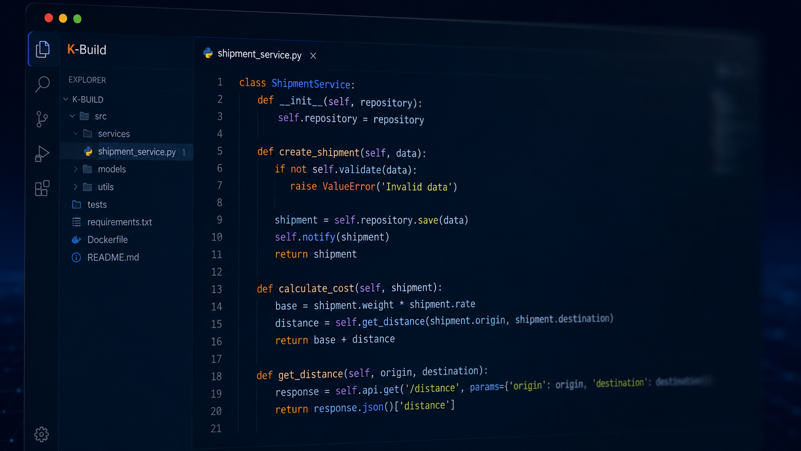Click self.notify(shipment) on line 10
Image resolution: width=801 pixels, height=451 pixels.
[332, 237]
